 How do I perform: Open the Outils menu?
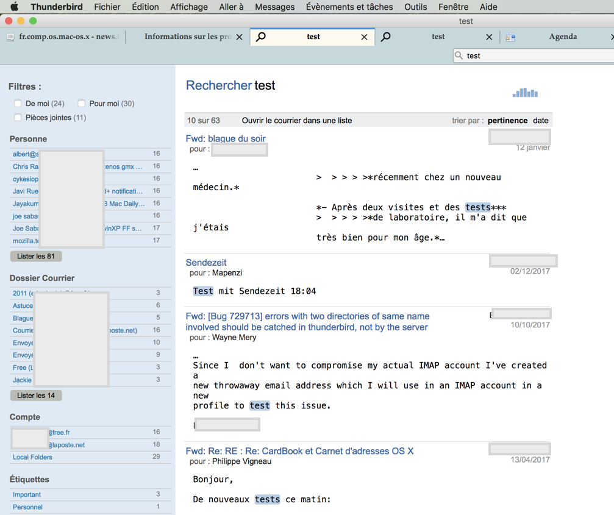(x=415, y=7)
